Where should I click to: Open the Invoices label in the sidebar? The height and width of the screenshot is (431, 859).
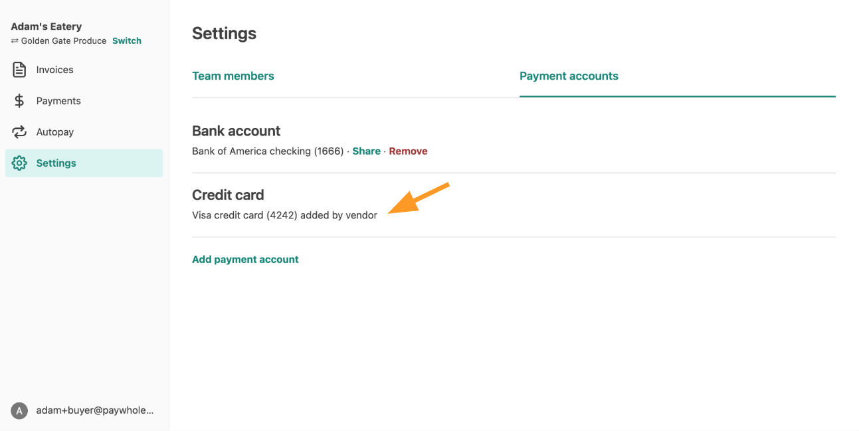(x=54, y=70)
